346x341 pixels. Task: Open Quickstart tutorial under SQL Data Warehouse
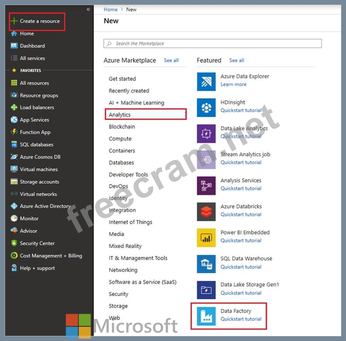241,267
